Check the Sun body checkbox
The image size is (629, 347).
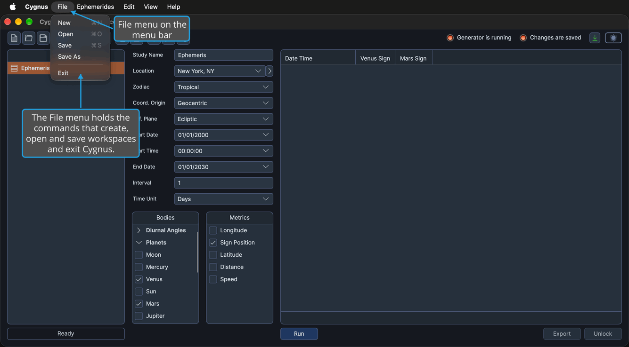click(139, 292)
